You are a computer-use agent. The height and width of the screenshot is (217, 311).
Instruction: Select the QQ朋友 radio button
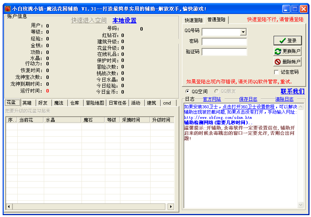point(216,91)
